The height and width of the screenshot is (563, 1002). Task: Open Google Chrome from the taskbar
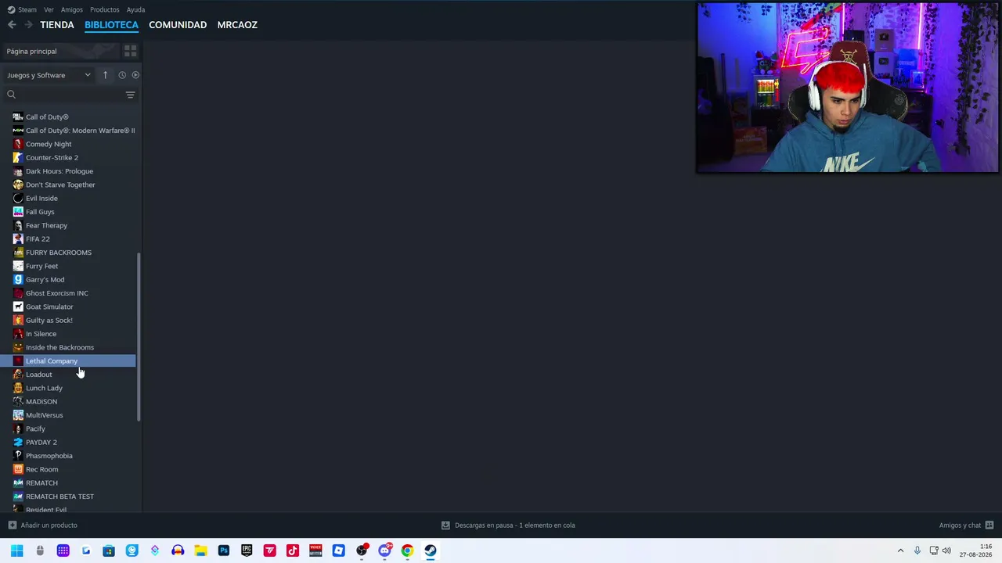(x=407, y=550)
